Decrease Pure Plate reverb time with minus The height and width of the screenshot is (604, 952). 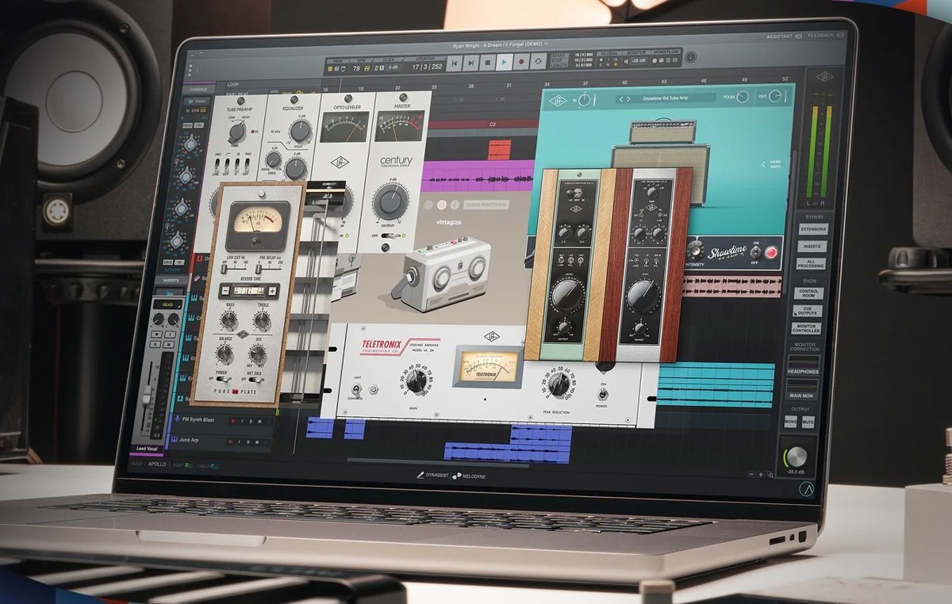tap(225, 291)
